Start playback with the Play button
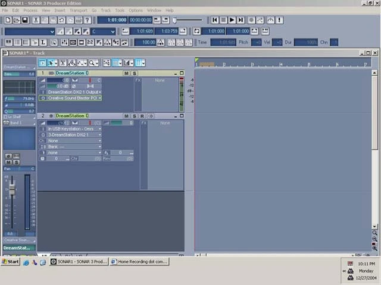Viewport: 381px width, 285px height. [x=232, y=20]
